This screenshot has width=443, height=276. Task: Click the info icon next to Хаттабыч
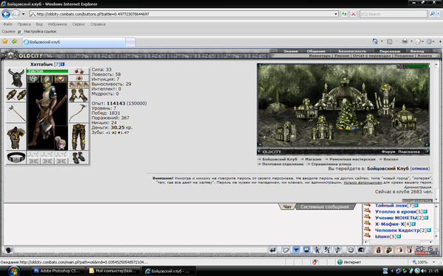63,64
